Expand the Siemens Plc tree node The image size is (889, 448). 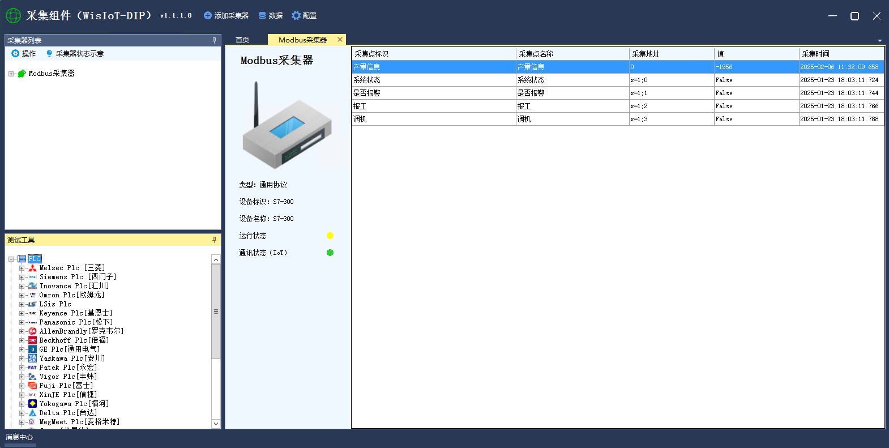coord(22,277)
